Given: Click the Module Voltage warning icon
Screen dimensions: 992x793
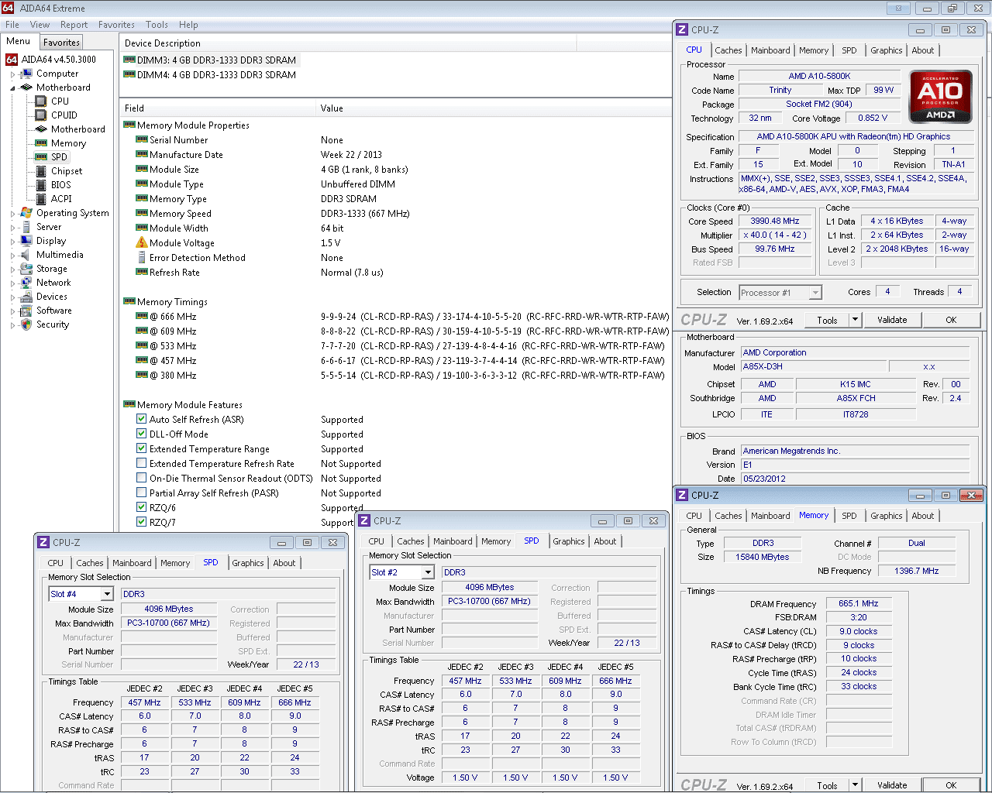Looking at the screenshot, I should [142, 242].
